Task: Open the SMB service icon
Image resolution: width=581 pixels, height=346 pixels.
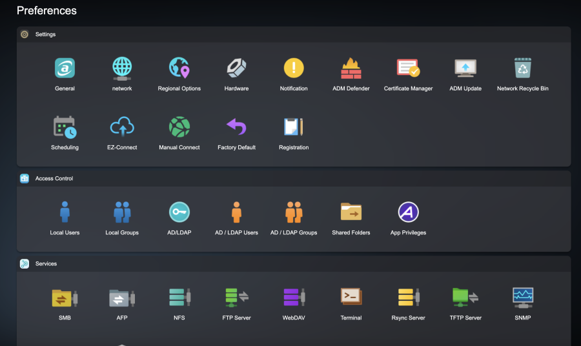Action: 65,298
